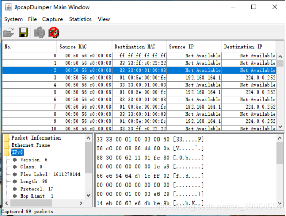286x216 pixels.
Task: Click the Destination MAC column header
Action: tap(139, 47)
